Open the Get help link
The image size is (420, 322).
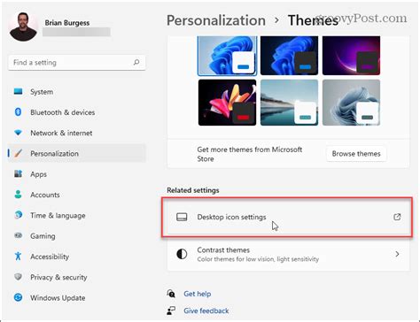[198, 294]
